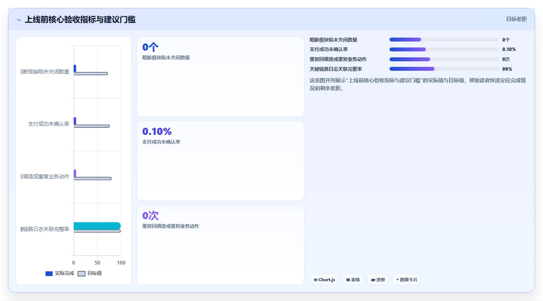543x301 pixels.
Task: Click the gray target bar for 重复回调造成重复业务动作
Action: 93,178
